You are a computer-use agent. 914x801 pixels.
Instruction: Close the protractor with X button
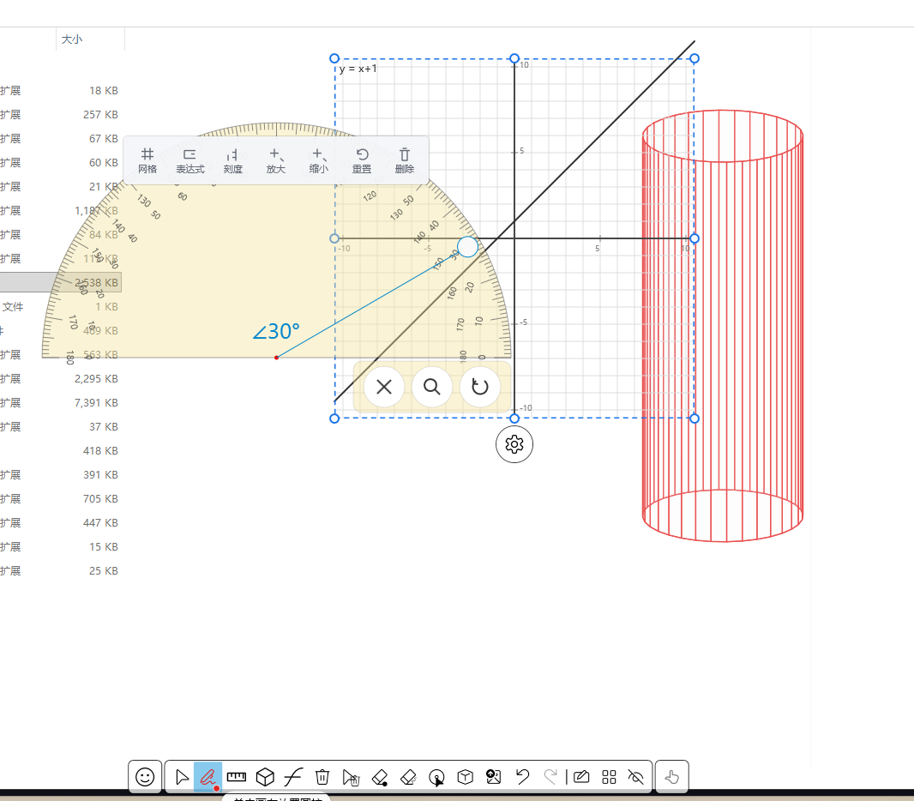tap(384, 387)
